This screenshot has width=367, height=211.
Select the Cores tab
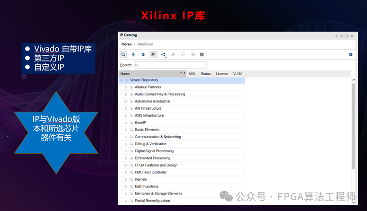127,44
